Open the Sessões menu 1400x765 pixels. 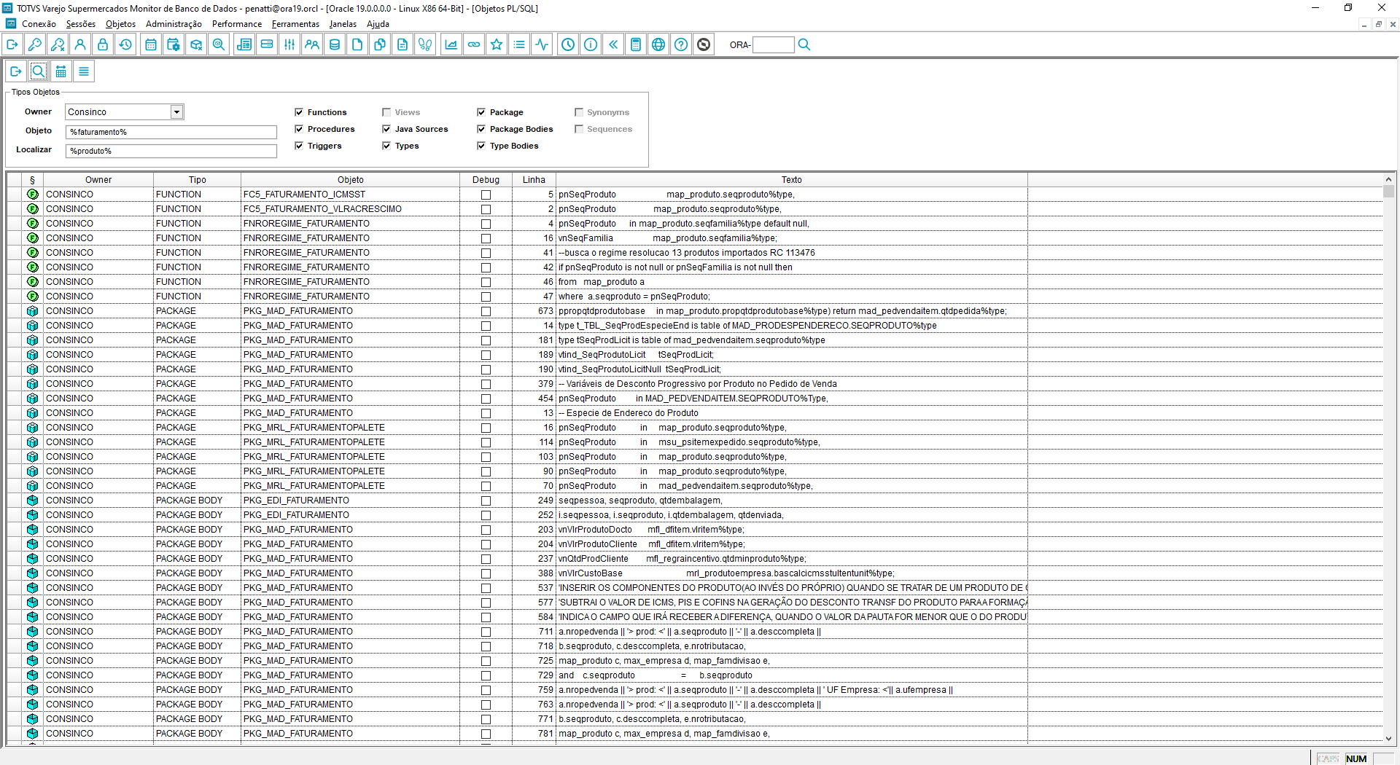(81, 24)
